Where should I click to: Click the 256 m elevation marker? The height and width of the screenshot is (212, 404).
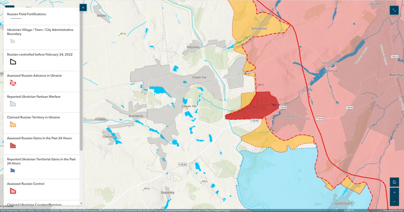[x=204, y=181]
